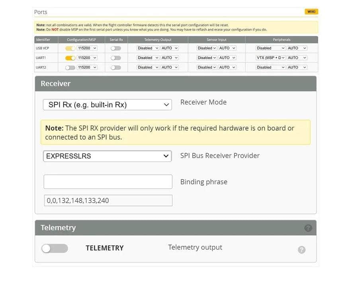Expand the SPI Bus Receiver Provider dropdown
Viewport: 344px width, 281px height.
[x=107, y=156]
